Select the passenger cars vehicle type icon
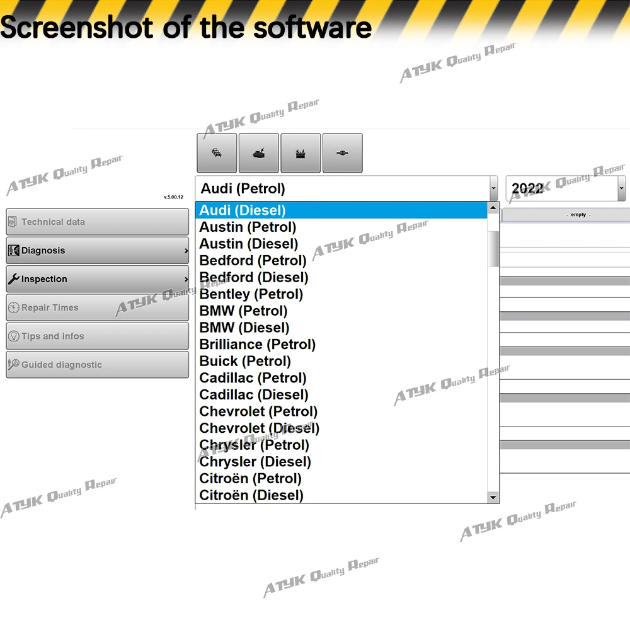 pyautogui.click(x=217, y=153)
